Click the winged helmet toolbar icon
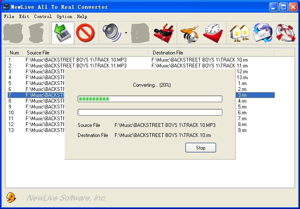The image size is (300, 209). [x=190, y=33]
